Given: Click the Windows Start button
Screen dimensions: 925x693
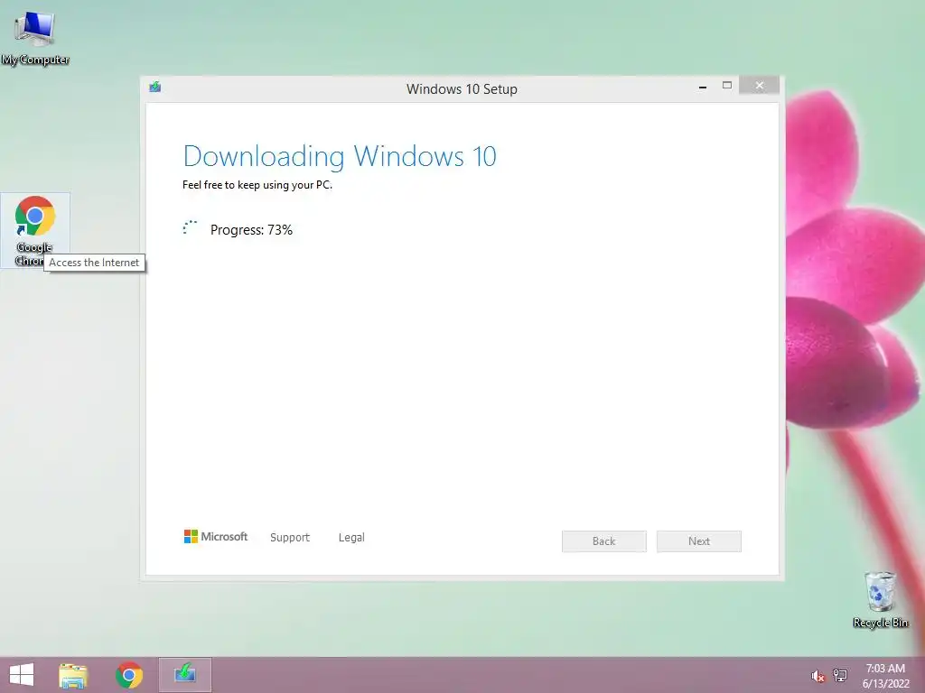Looking at the screenshot, I should pos(22,675).
